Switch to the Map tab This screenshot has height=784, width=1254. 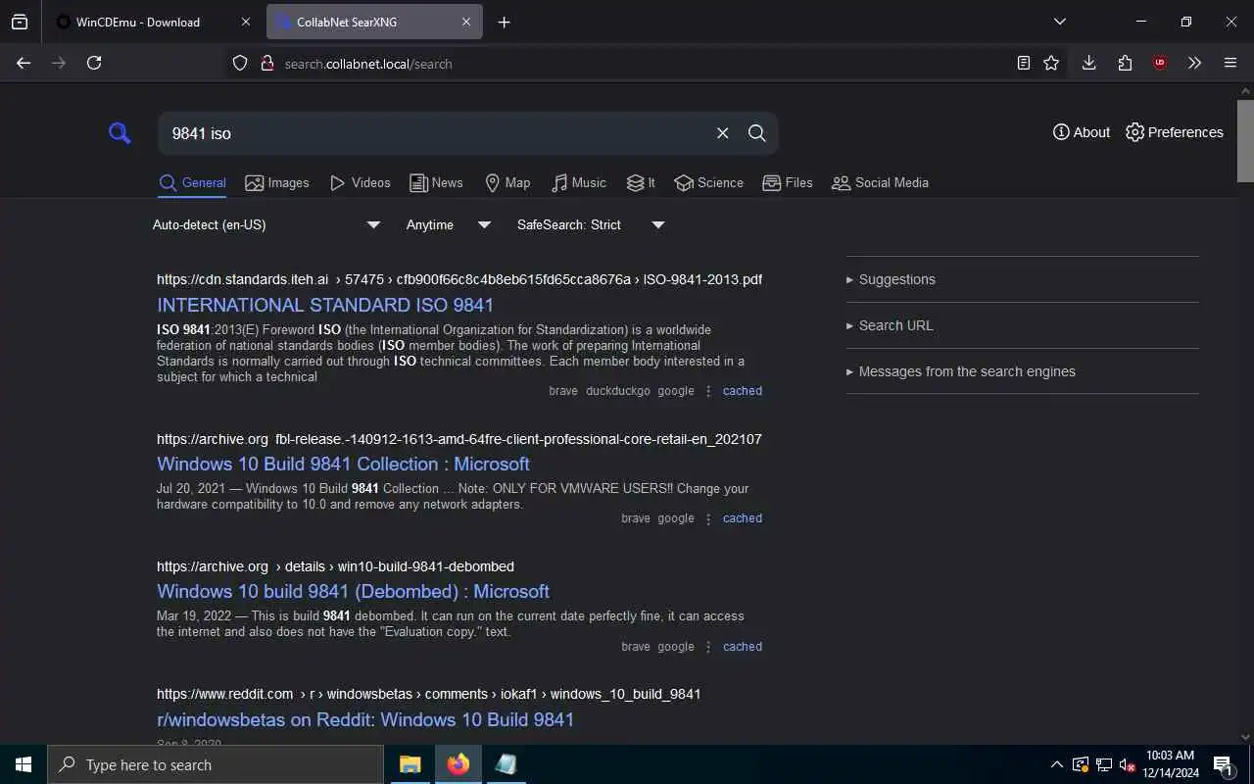coord(507,183)
